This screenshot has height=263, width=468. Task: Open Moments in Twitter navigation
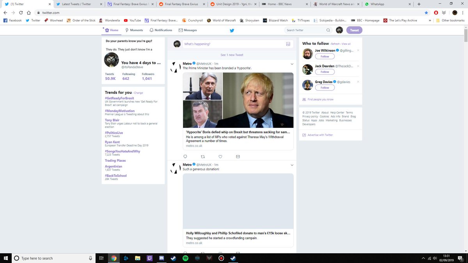[134, 30]
